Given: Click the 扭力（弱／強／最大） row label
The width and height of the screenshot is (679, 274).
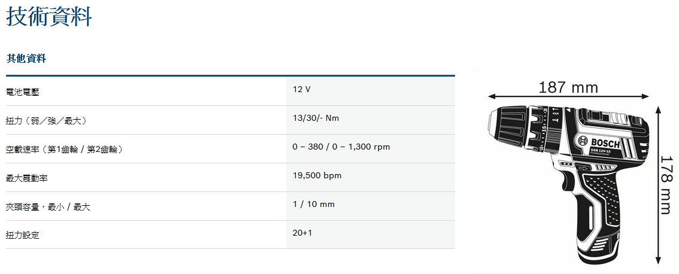Looking at the screenshot, I should pyautogui.click(x=47, y=121).
